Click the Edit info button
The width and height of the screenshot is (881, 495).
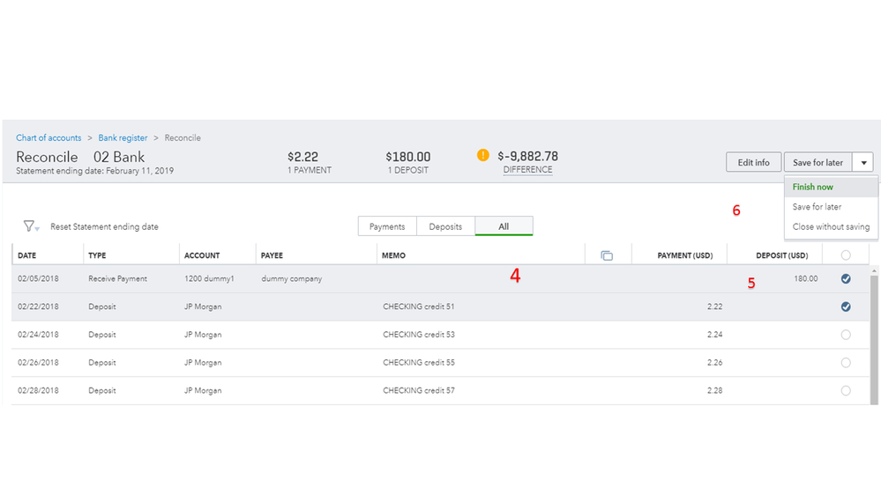[753, 162]
